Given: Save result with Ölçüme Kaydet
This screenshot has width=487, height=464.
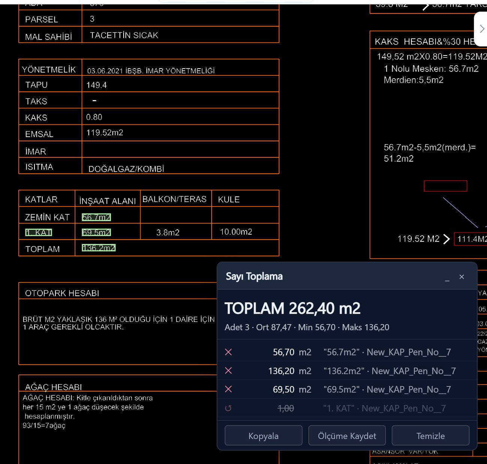Looking at the screenshot, I should point(347,436).
